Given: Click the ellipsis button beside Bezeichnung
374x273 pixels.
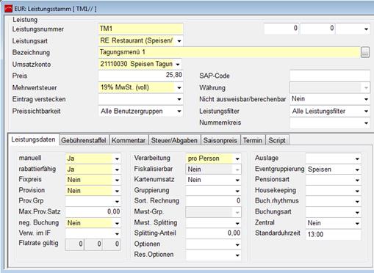Looking at the screenshot, I should 365,52.
